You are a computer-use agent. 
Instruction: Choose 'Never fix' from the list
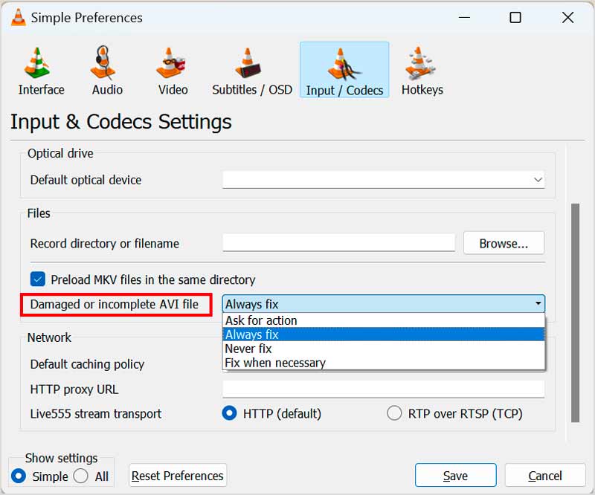coord(248,349)
